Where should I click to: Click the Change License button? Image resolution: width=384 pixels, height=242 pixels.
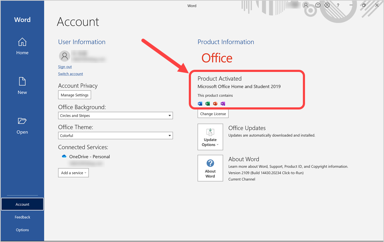(x=213, y=113)
